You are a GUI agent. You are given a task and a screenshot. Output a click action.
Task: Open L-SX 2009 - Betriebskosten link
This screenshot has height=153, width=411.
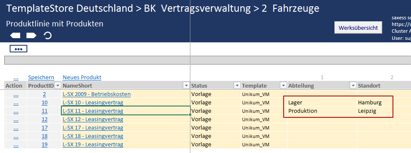pos(97,94)
